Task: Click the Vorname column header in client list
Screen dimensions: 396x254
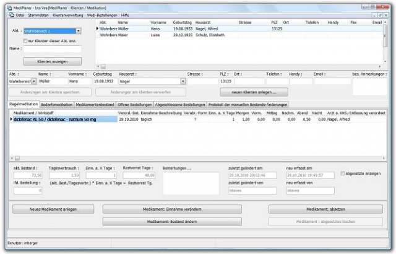Action: [158, 22]
